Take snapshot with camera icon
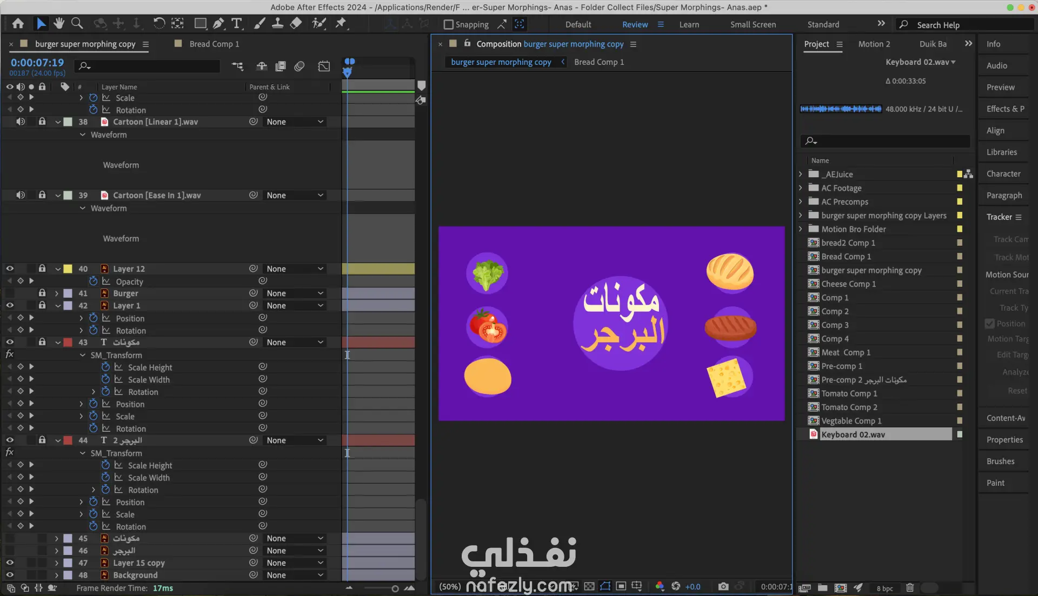1038x596 pixels. point(723,586)
